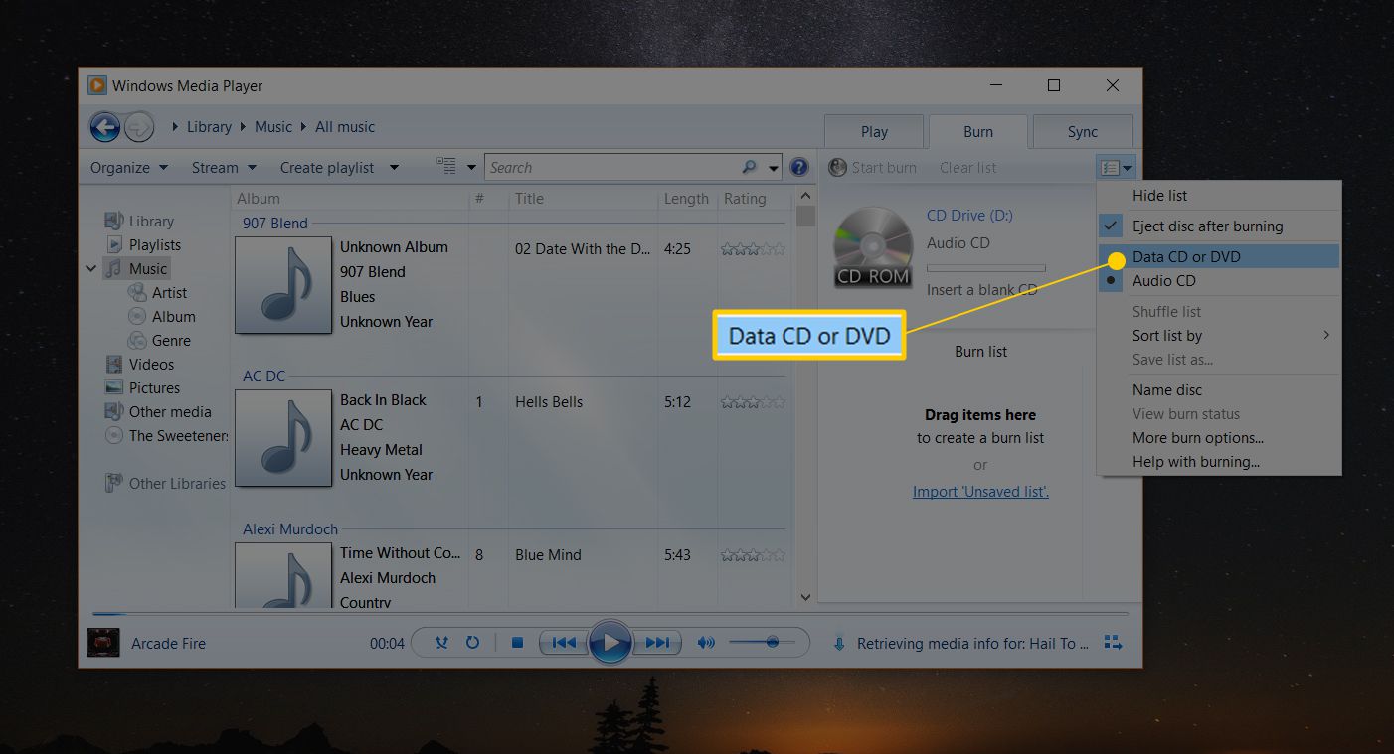Switch to Now Playing view icon
This screenshot has width=1394, height=754.
pos(1113,643)
